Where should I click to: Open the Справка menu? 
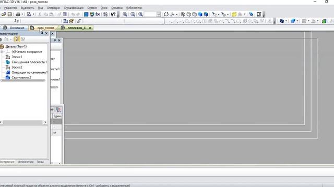pos(117,8)
